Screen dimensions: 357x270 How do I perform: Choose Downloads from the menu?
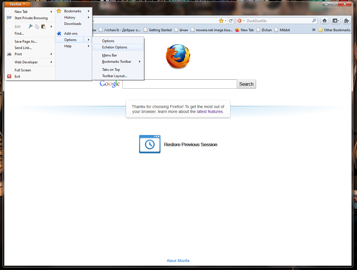pyautogui.click(x=73, y=24)
